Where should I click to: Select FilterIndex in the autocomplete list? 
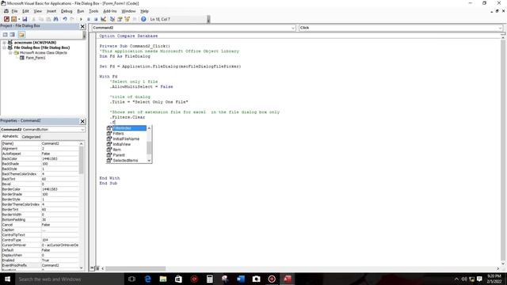[x=126, y=128]
